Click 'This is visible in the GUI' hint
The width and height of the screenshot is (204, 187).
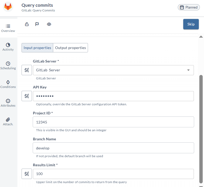coord(71,130)
